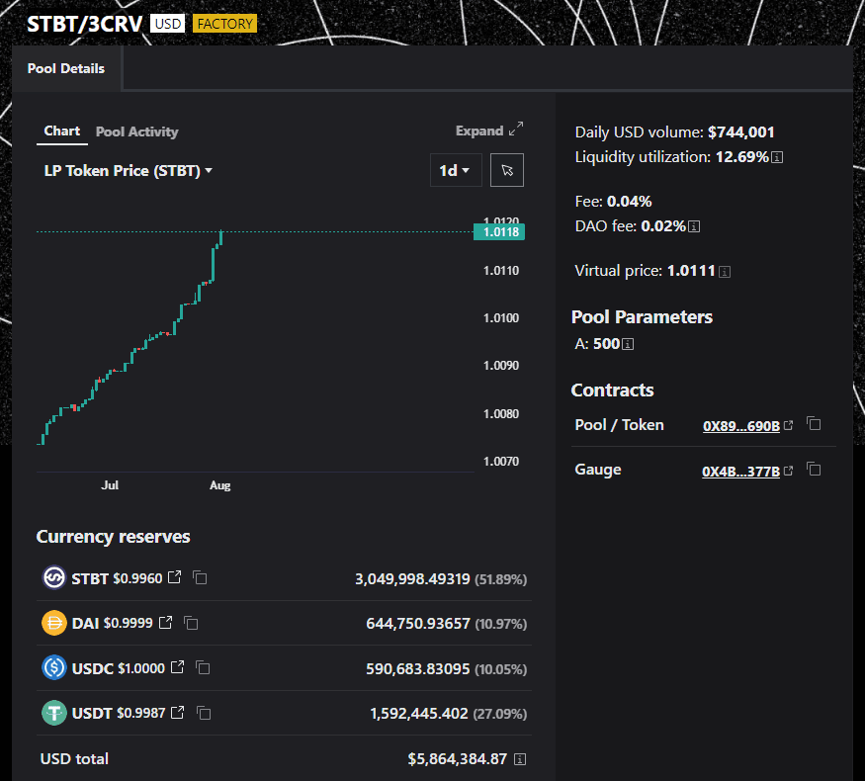The image size is (865, 781).
Task: Open the 0X4B...377B gauge contract link
Action: (740, 471)
